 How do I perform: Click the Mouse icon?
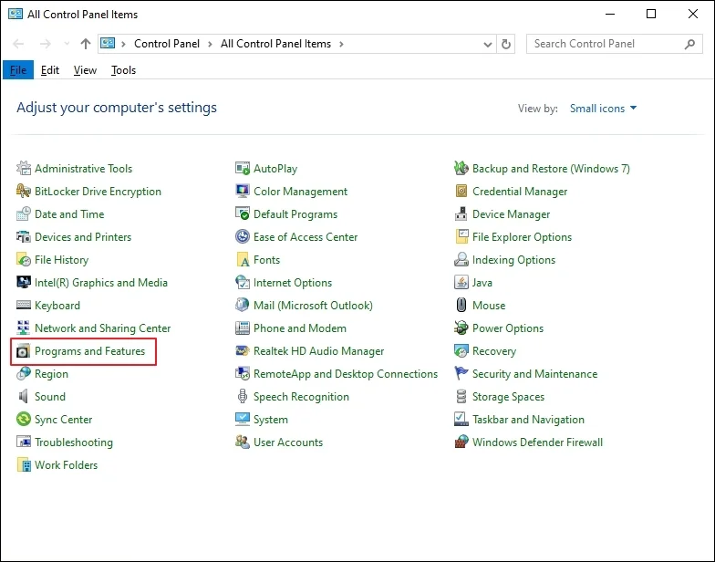[461, 305]
